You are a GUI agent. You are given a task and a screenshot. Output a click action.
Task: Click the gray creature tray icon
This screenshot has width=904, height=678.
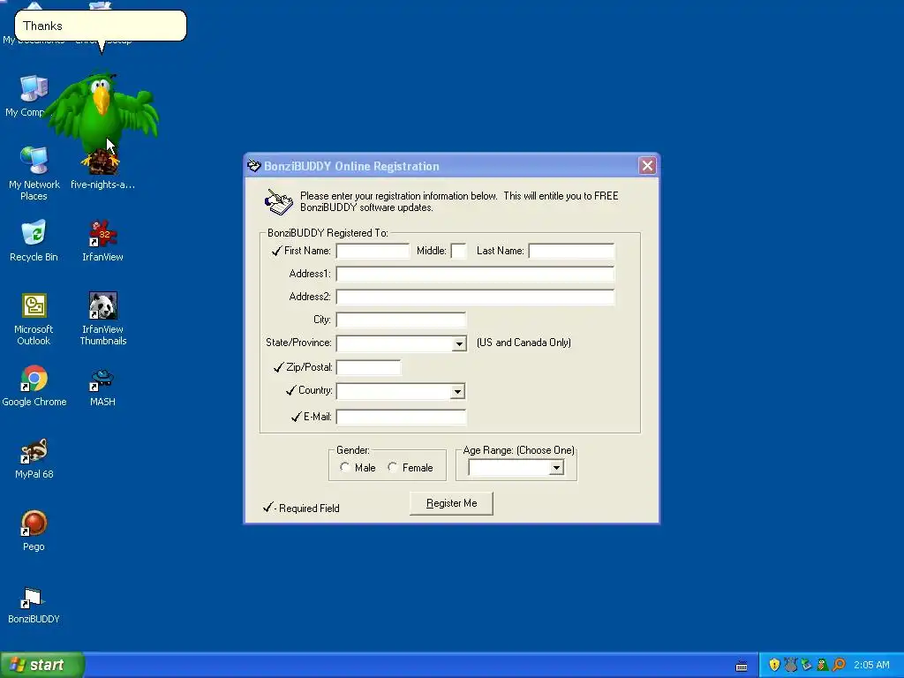click(x=790, y=665)
